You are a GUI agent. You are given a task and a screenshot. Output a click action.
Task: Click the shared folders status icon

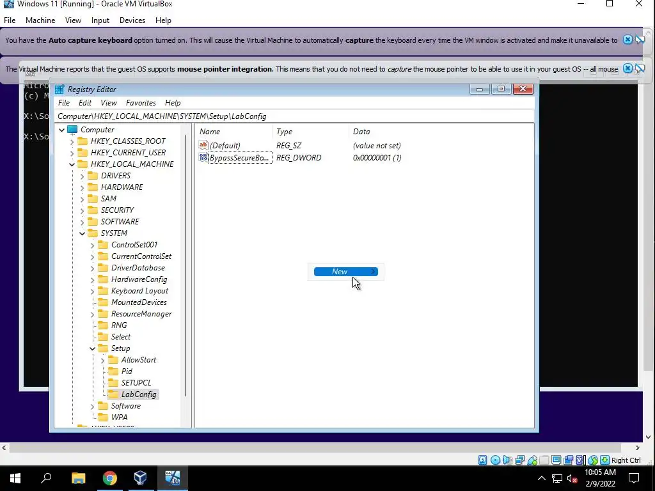coord(544,460)
